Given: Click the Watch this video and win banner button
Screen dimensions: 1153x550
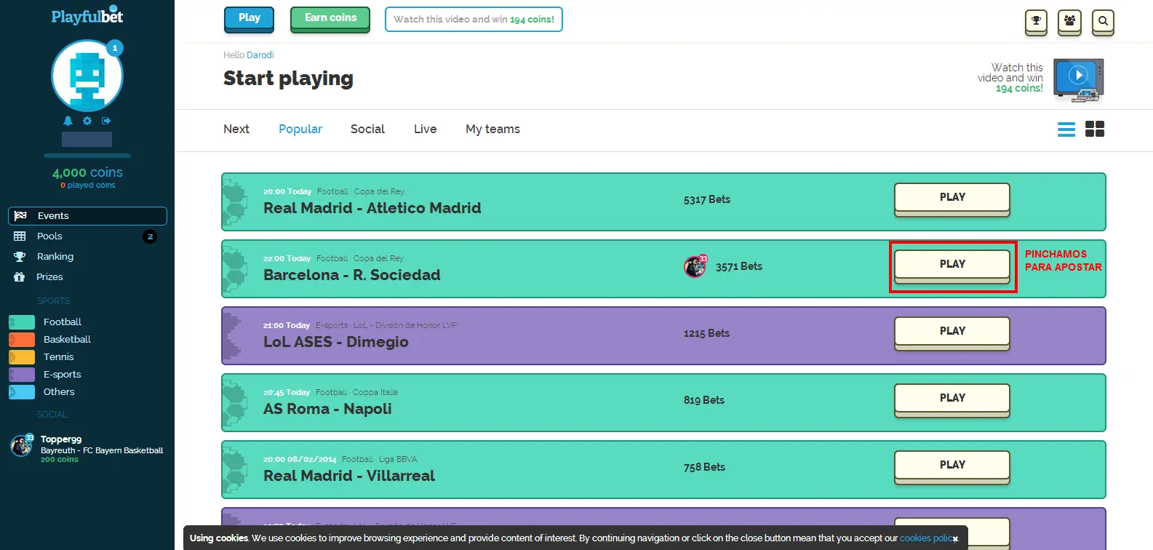Looking at the screenshot, I should (x=474, y=20).
